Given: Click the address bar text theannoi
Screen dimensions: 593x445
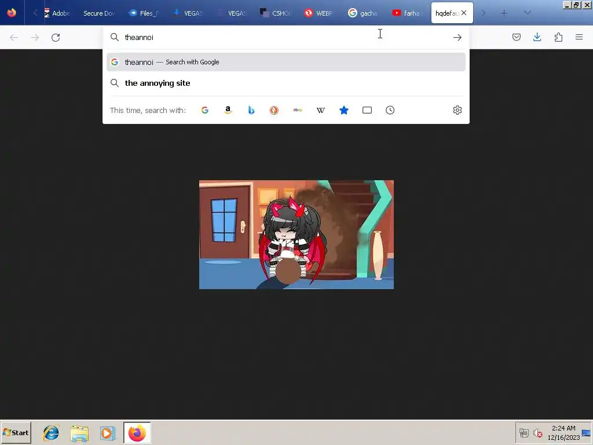Looking at the screenshot, I should [x=139, y=37].
